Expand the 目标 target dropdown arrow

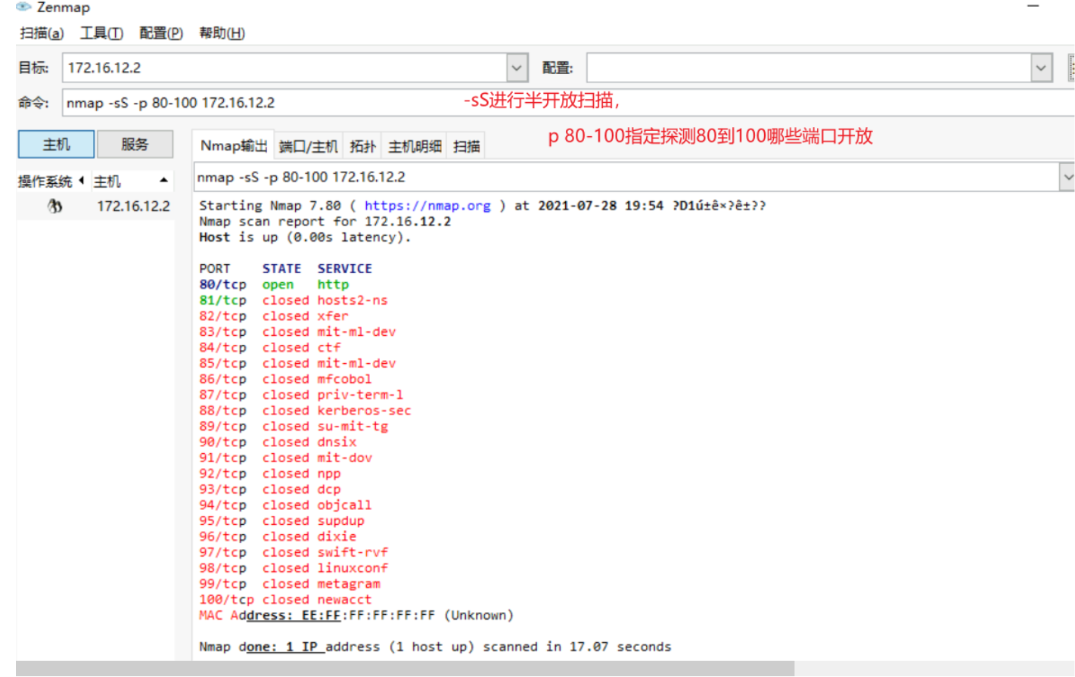pos(517,68)
